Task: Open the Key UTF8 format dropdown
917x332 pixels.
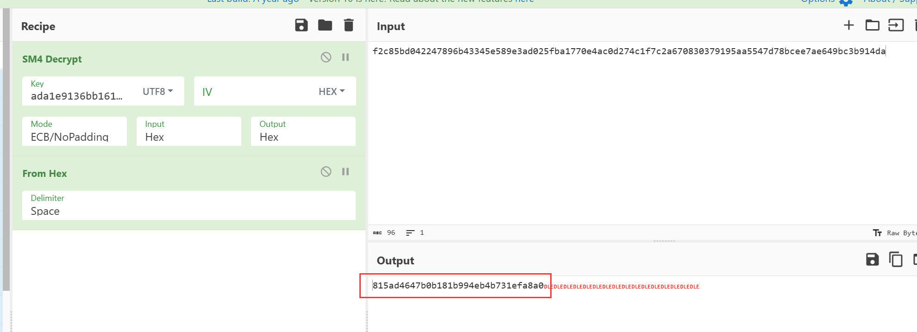Action: click(157, 91)
